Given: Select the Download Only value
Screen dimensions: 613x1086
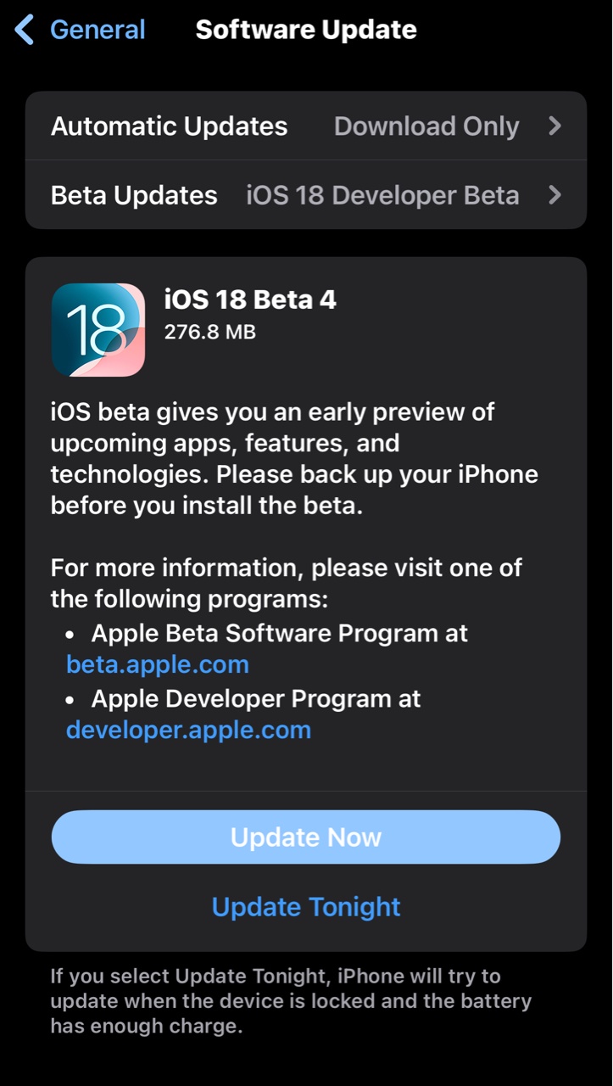Looking at the screenshot, I should [426, 126].
